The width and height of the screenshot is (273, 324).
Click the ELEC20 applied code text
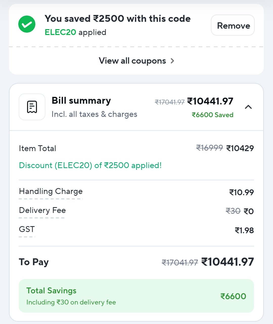(75, 32)
